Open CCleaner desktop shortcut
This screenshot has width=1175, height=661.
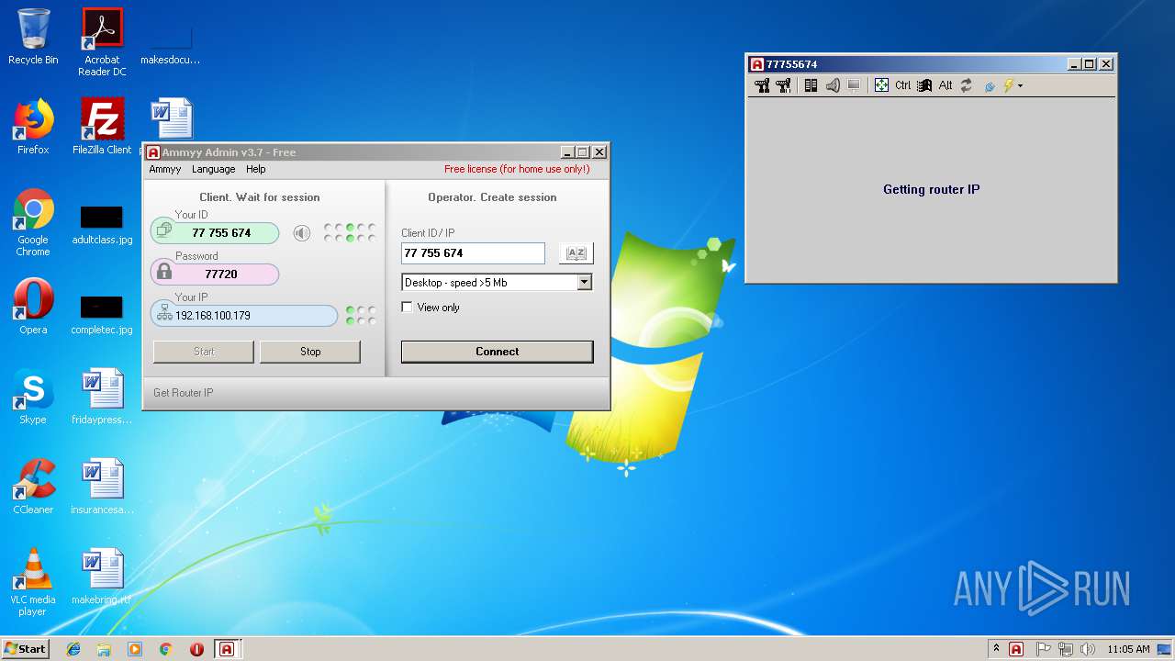(x=33, y=487)
